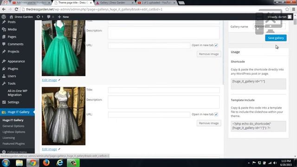The width and height of the screenshot is (297, 167).
Task: Open File Explorer from taskbar
Action: pos(19,163)
